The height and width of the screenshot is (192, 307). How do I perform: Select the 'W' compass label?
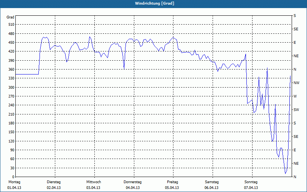pos(295,96)
